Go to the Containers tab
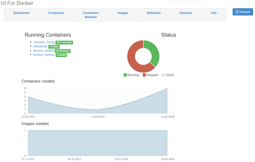Screen dimensions: 255x162 point(56,13)
